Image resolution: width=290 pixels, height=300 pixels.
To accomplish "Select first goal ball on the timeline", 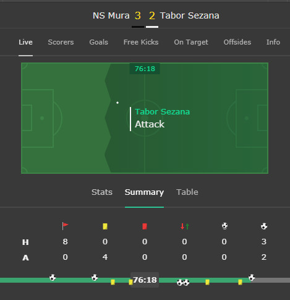I will click(53, 278).
